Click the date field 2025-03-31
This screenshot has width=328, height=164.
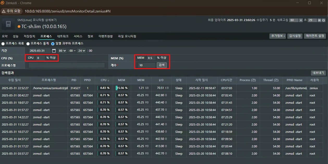[x=40, y=51]
